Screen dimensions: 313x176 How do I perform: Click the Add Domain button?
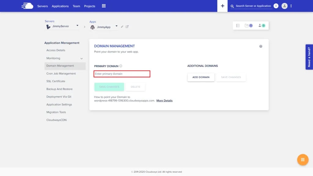click(201, 77)
